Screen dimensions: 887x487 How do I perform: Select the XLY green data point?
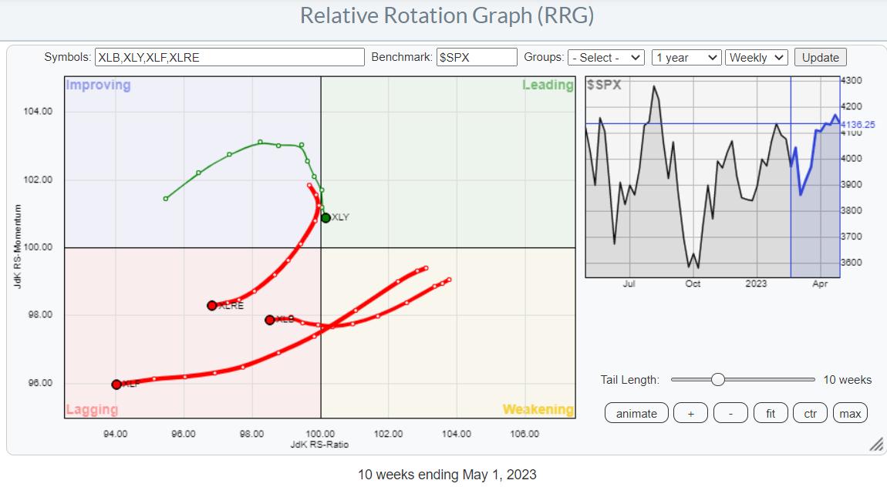(x=325, y=218)
